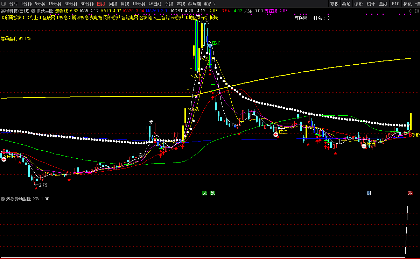Click the 多股 multi-stock button
The width and height of the screenshot is (420, 259).
pos(358,4)
